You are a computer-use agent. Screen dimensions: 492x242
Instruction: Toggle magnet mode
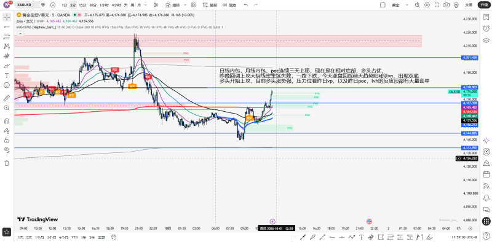click(7, 120)
